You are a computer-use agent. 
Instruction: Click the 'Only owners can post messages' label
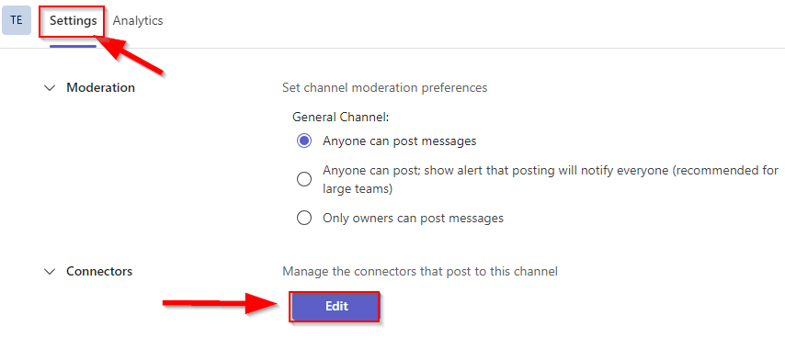[413, 218]
